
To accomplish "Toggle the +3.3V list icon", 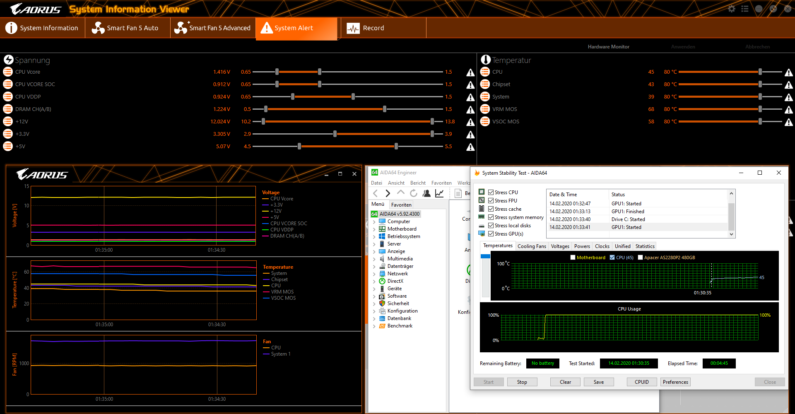I will [x=8, y=134].
